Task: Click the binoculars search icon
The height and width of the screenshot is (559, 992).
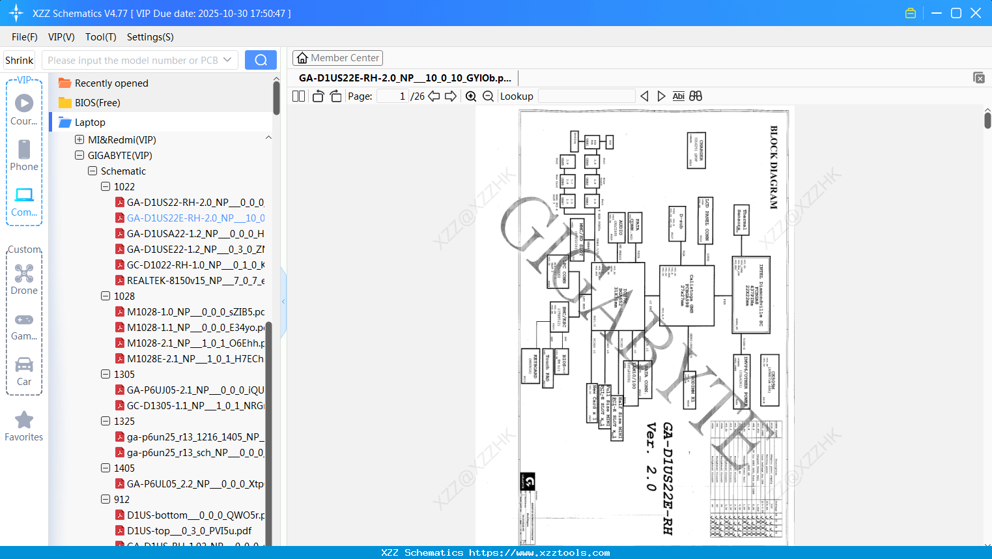Action: tap(696, 96)
